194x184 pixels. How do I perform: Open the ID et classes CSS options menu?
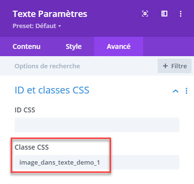[186, 91]
